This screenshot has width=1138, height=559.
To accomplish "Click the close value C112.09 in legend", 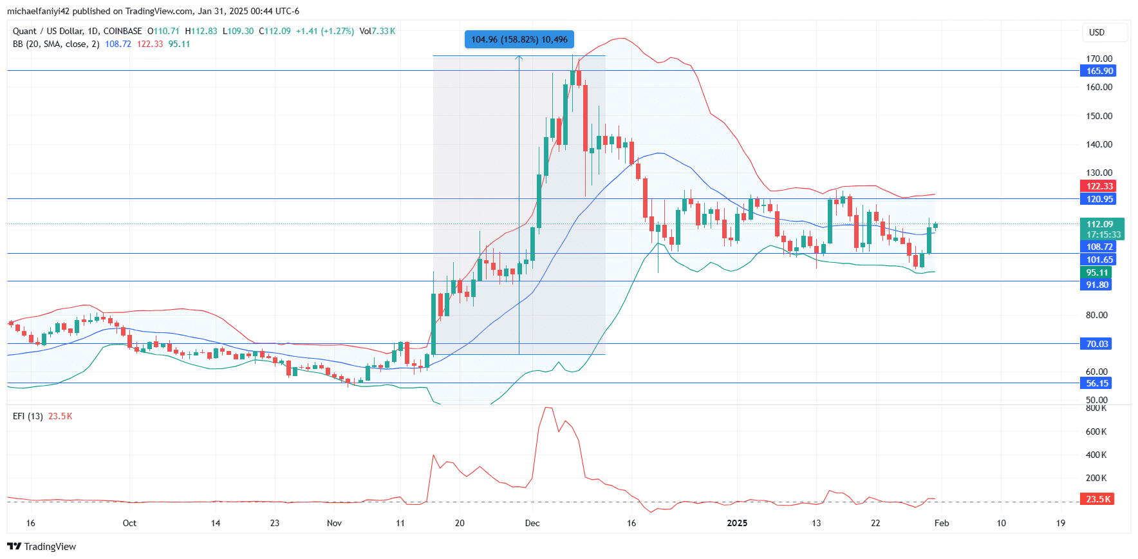I will click(x=275, y=31).
